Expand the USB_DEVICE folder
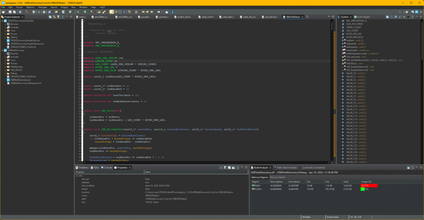The height and width of the screenshot is (220, 424). [x=5, y=70]
